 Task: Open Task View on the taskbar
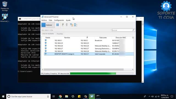(x=54, y=97)
